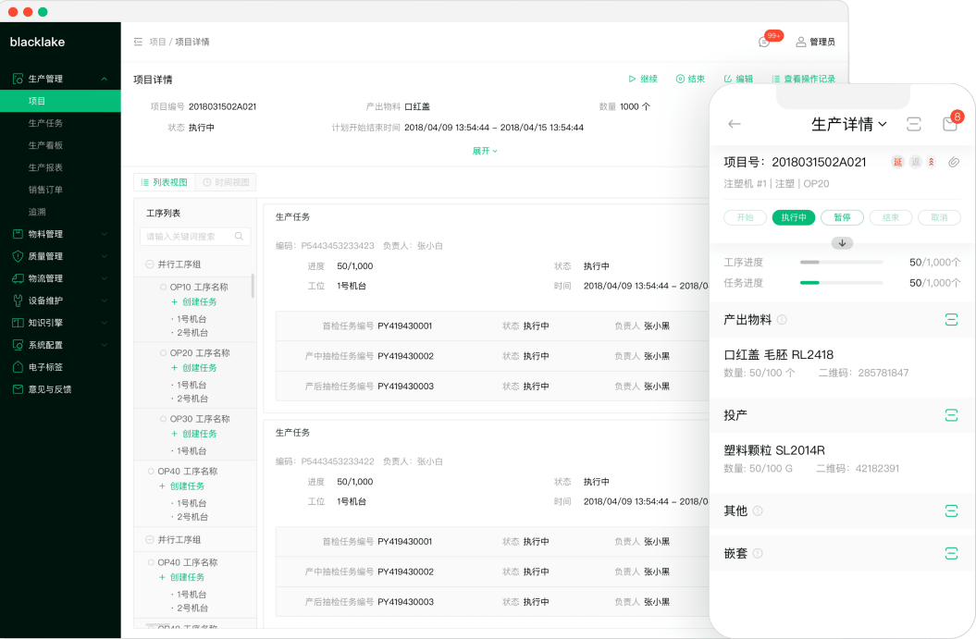Tap the inbox icon with badge 8
976x639 pixels.
pos(950,123)
